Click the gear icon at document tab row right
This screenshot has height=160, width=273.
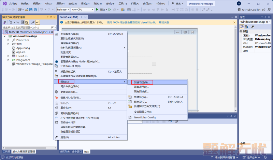[236, 17]
